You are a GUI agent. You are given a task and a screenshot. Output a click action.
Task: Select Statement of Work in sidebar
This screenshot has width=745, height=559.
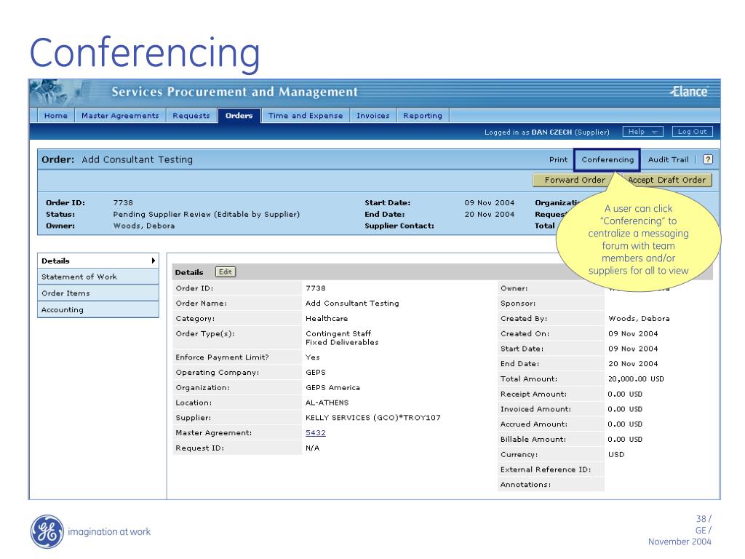tap(79, 277)
